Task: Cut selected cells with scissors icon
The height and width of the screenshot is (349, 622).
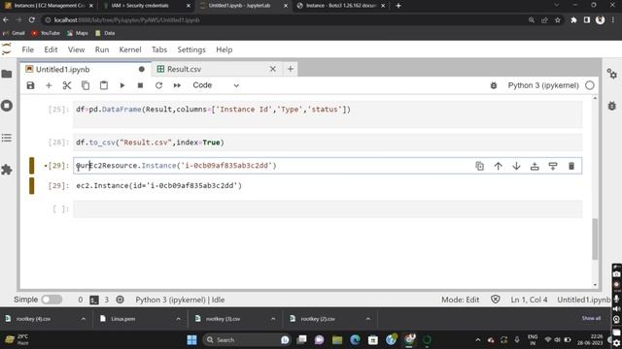Action: click(x=67, y=85)
